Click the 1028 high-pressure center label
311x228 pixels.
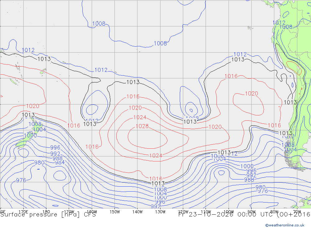[142, 126]
